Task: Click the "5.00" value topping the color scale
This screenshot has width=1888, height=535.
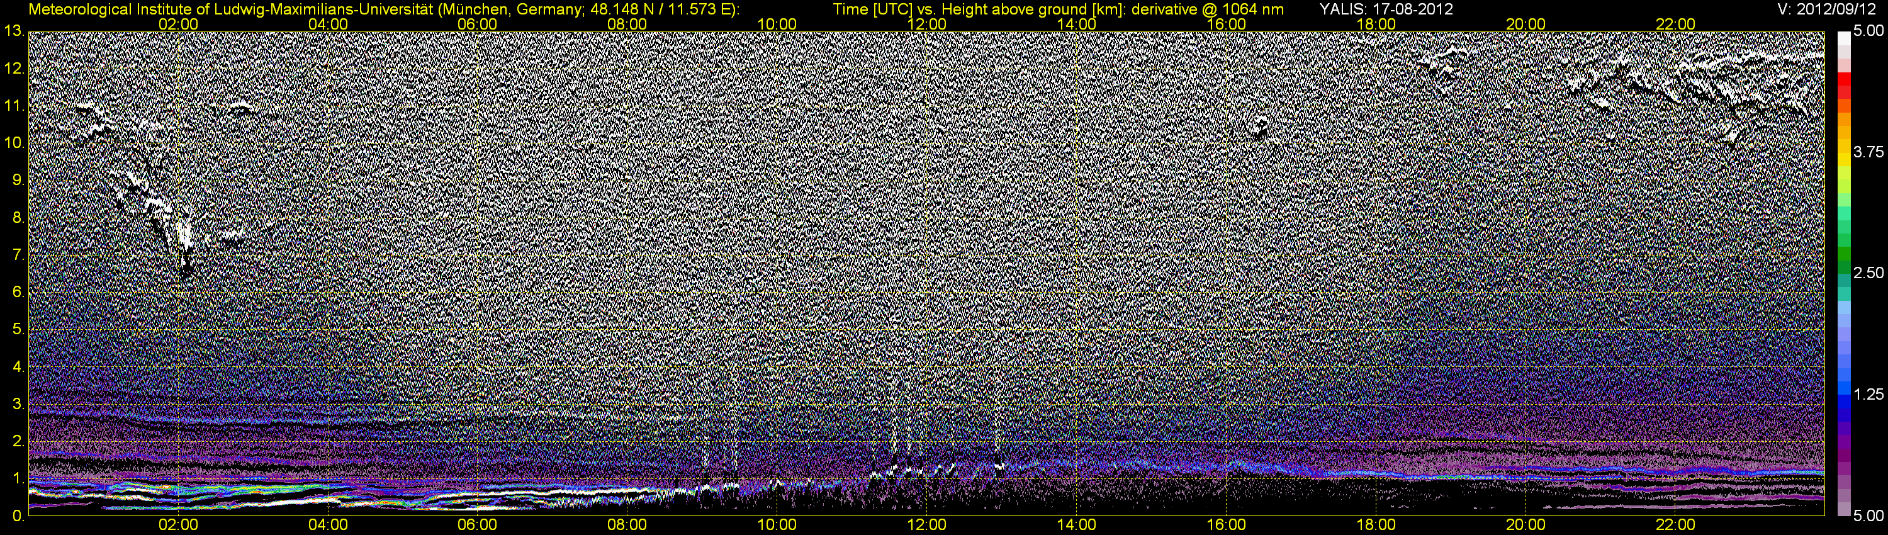Action: (1869, 31)
